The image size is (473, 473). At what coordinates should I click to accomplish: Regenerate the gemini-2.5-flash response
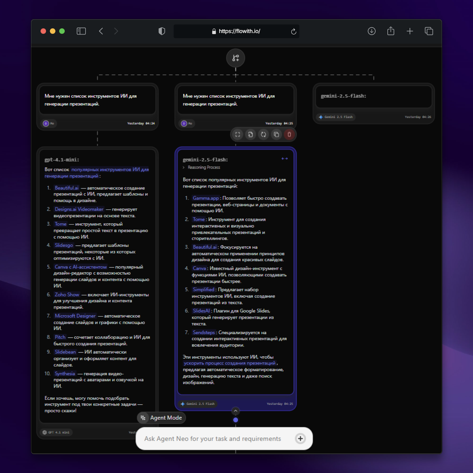pos(263,135)
